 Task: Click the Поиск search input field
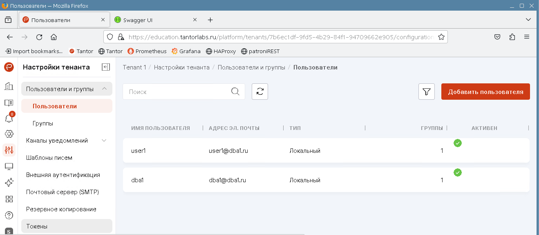click(178, 92)
